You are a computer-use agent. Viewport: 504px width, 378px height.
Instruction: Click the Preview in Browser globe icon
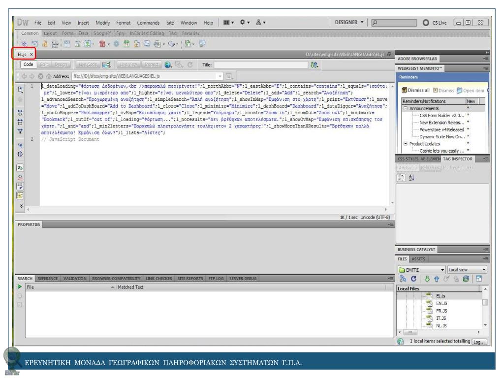pyautogui.click(x=168, y=64)
